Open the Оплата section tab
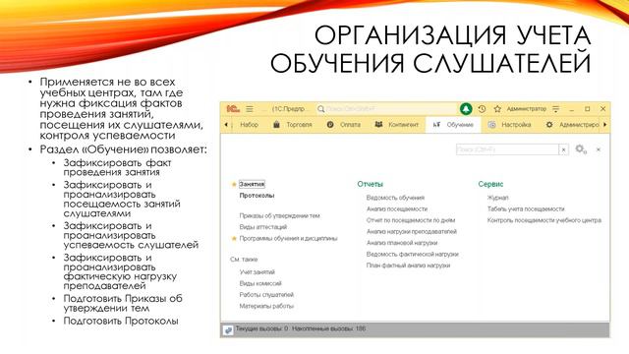 344,125
